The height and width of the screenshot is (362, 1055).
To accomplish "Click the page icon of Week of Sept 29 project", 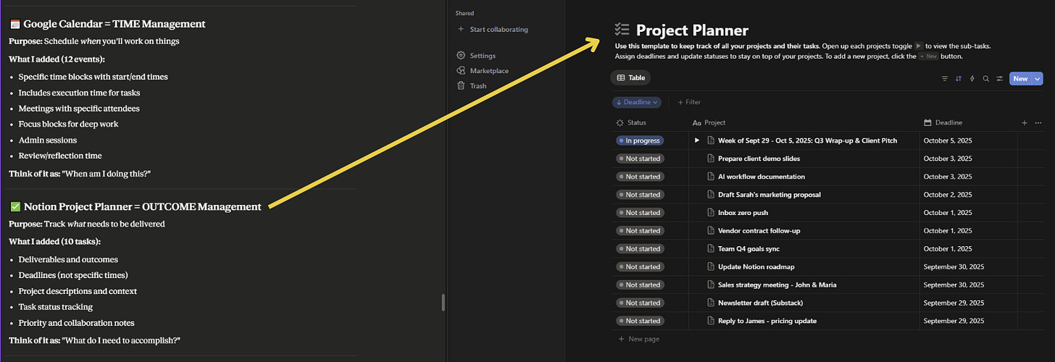I will (x=711, y=140).
